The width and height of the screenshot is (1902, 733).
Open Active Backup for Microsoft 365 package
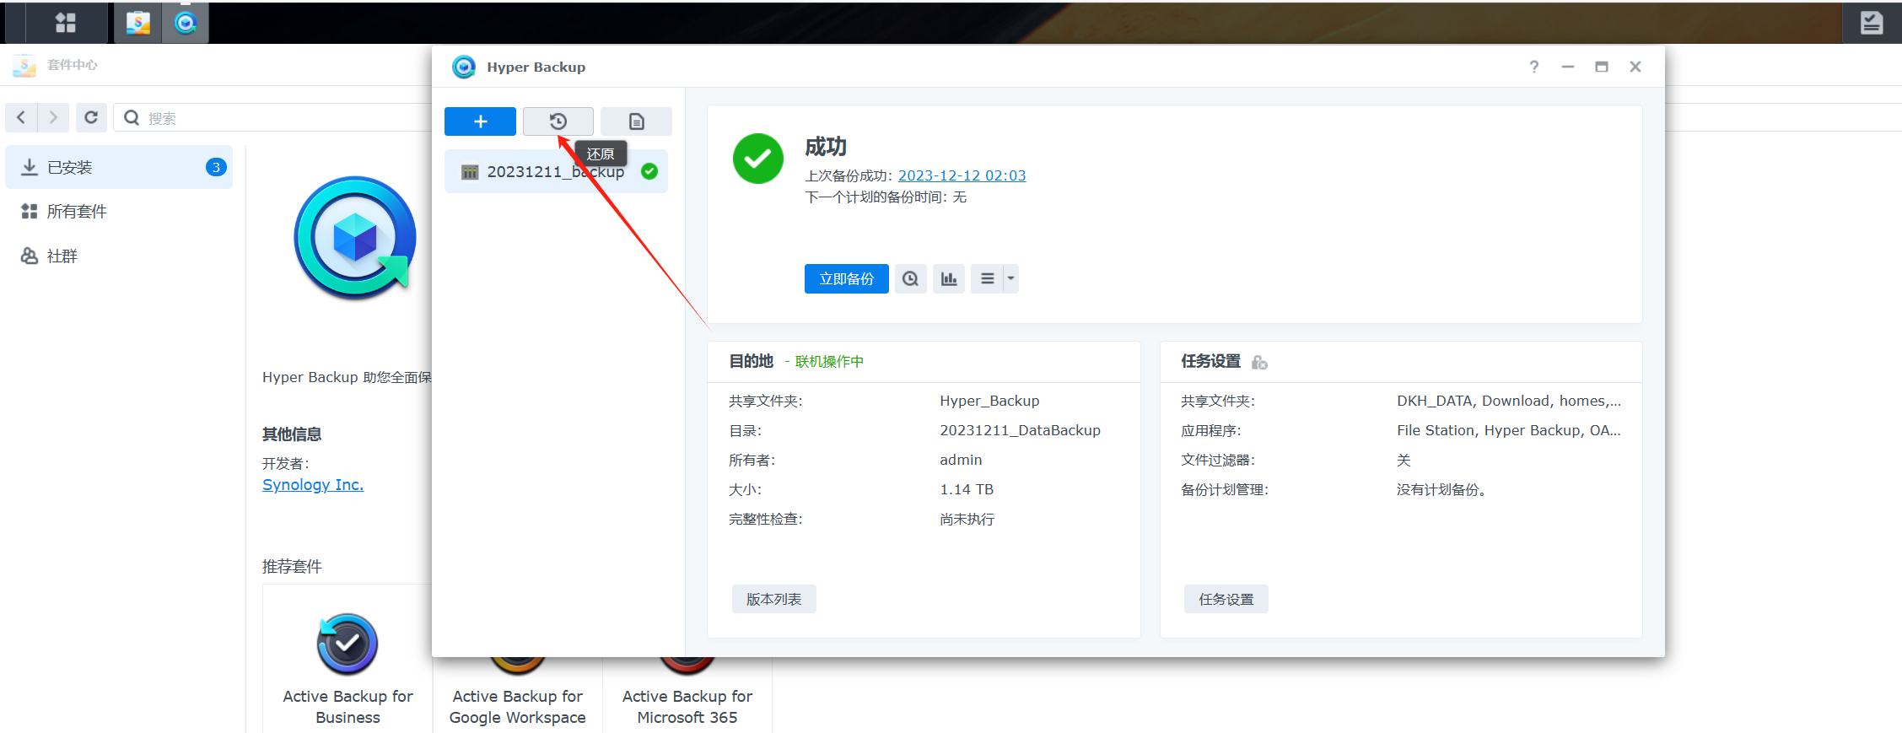click(x=687, y=696)
